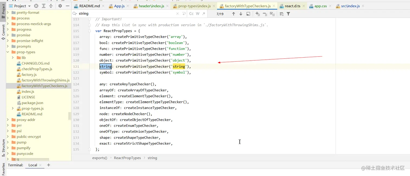This screenshot has height=176, width=410.
Task: Expand the public-encrypt folder
Action: click(x=8, y=137)
